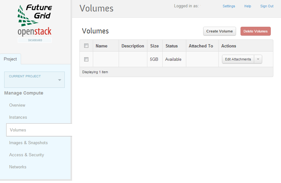
Task: Sort by the Size column header
Action: pyautogui.click(x=154, y=46)
